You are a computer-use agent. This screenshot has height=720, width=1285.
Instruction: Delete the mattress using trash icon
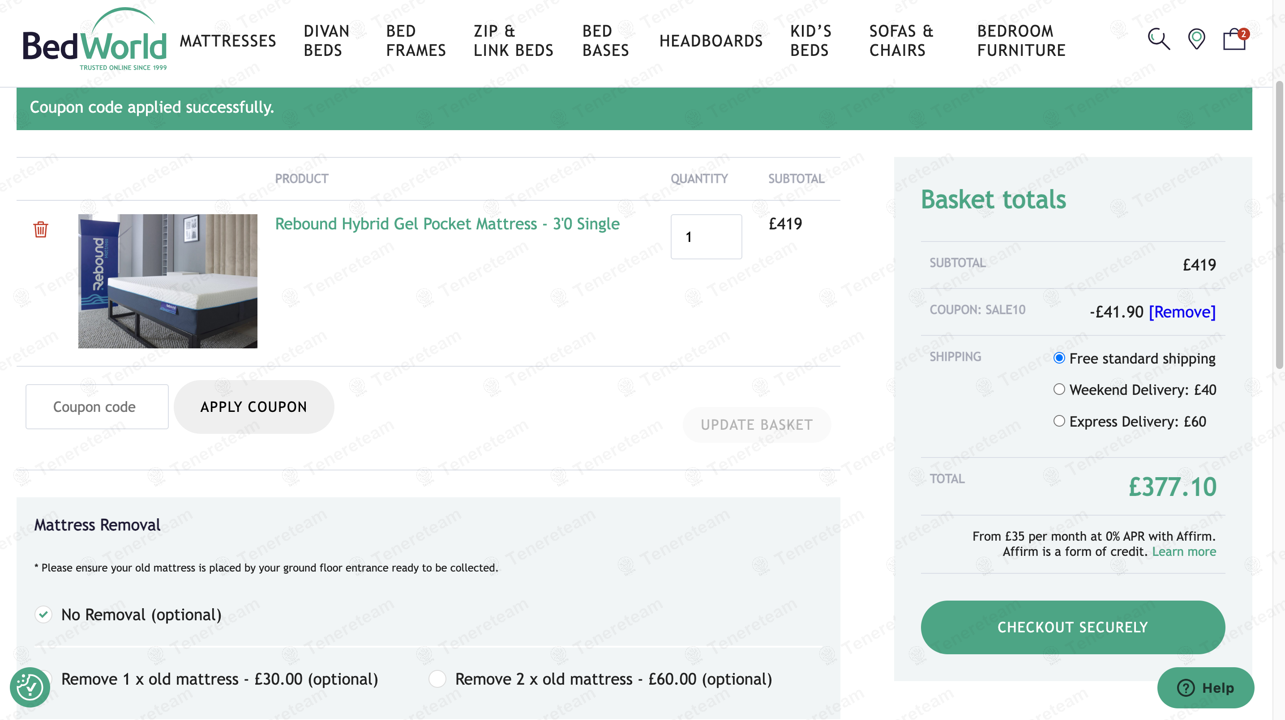point(40,229)
